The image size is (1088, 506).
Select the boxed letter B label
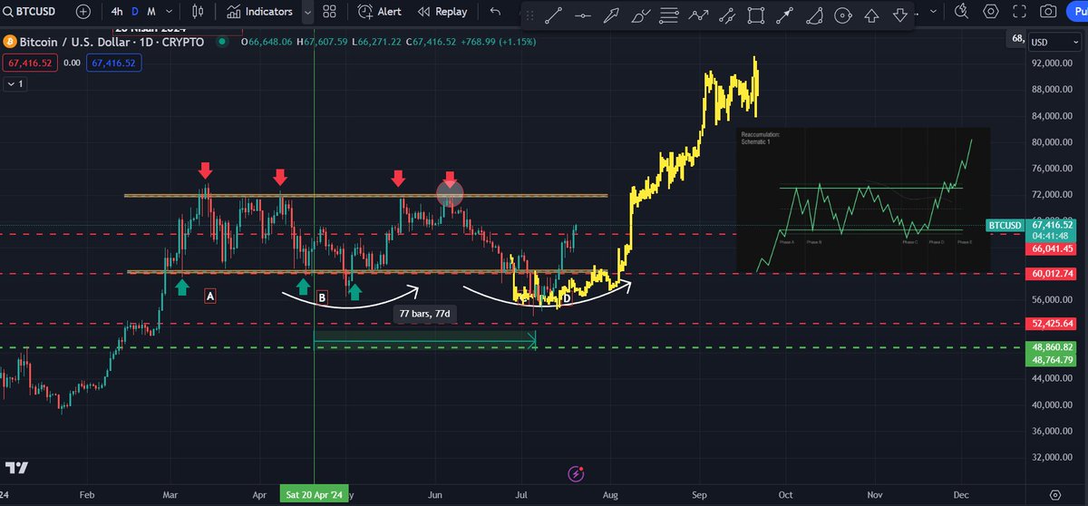click(321, 297)
